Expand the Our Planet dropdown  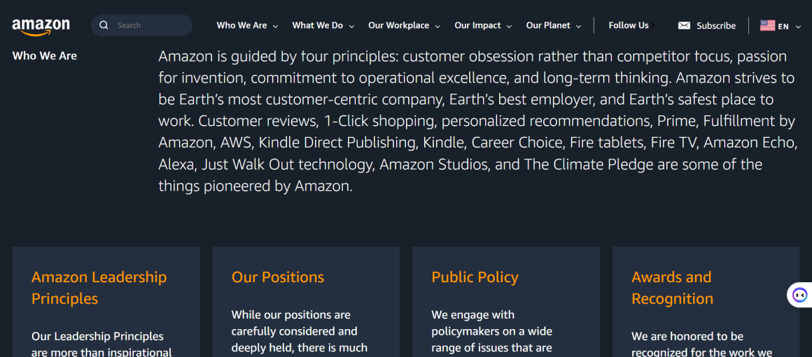(579, 26)
